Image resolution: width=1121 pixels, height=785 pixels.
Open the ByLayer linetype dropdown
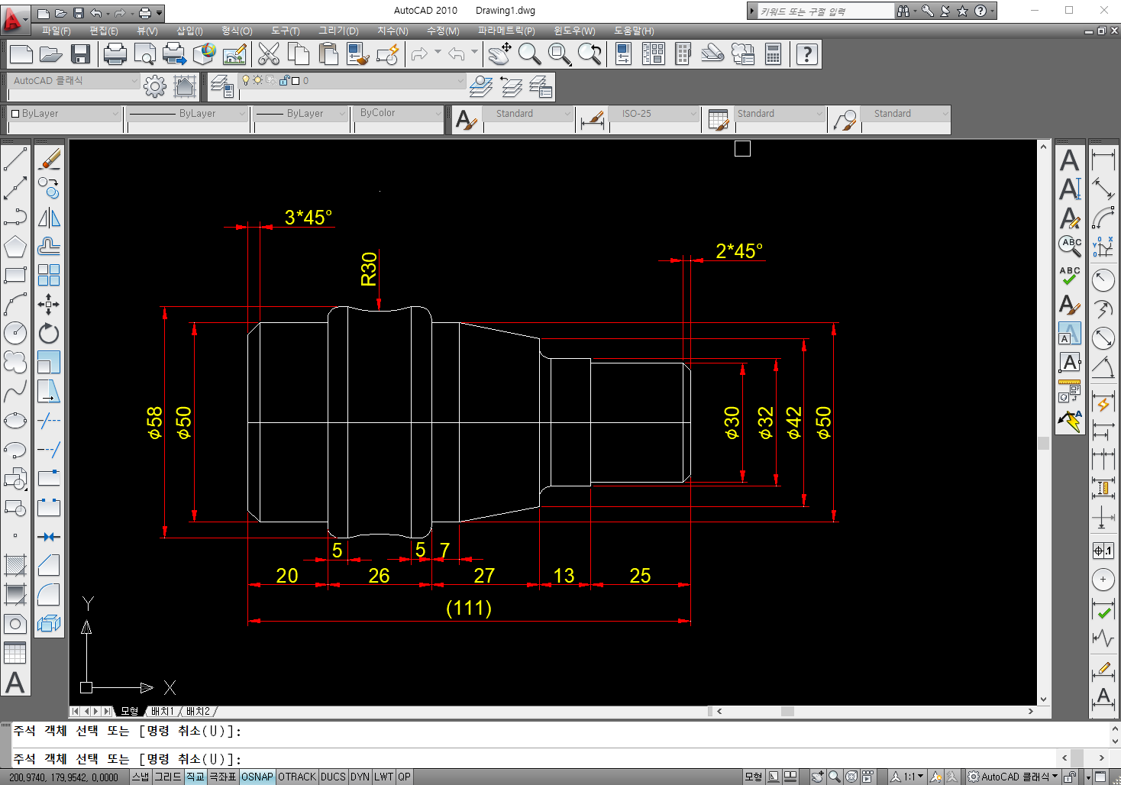click(188, 114)
